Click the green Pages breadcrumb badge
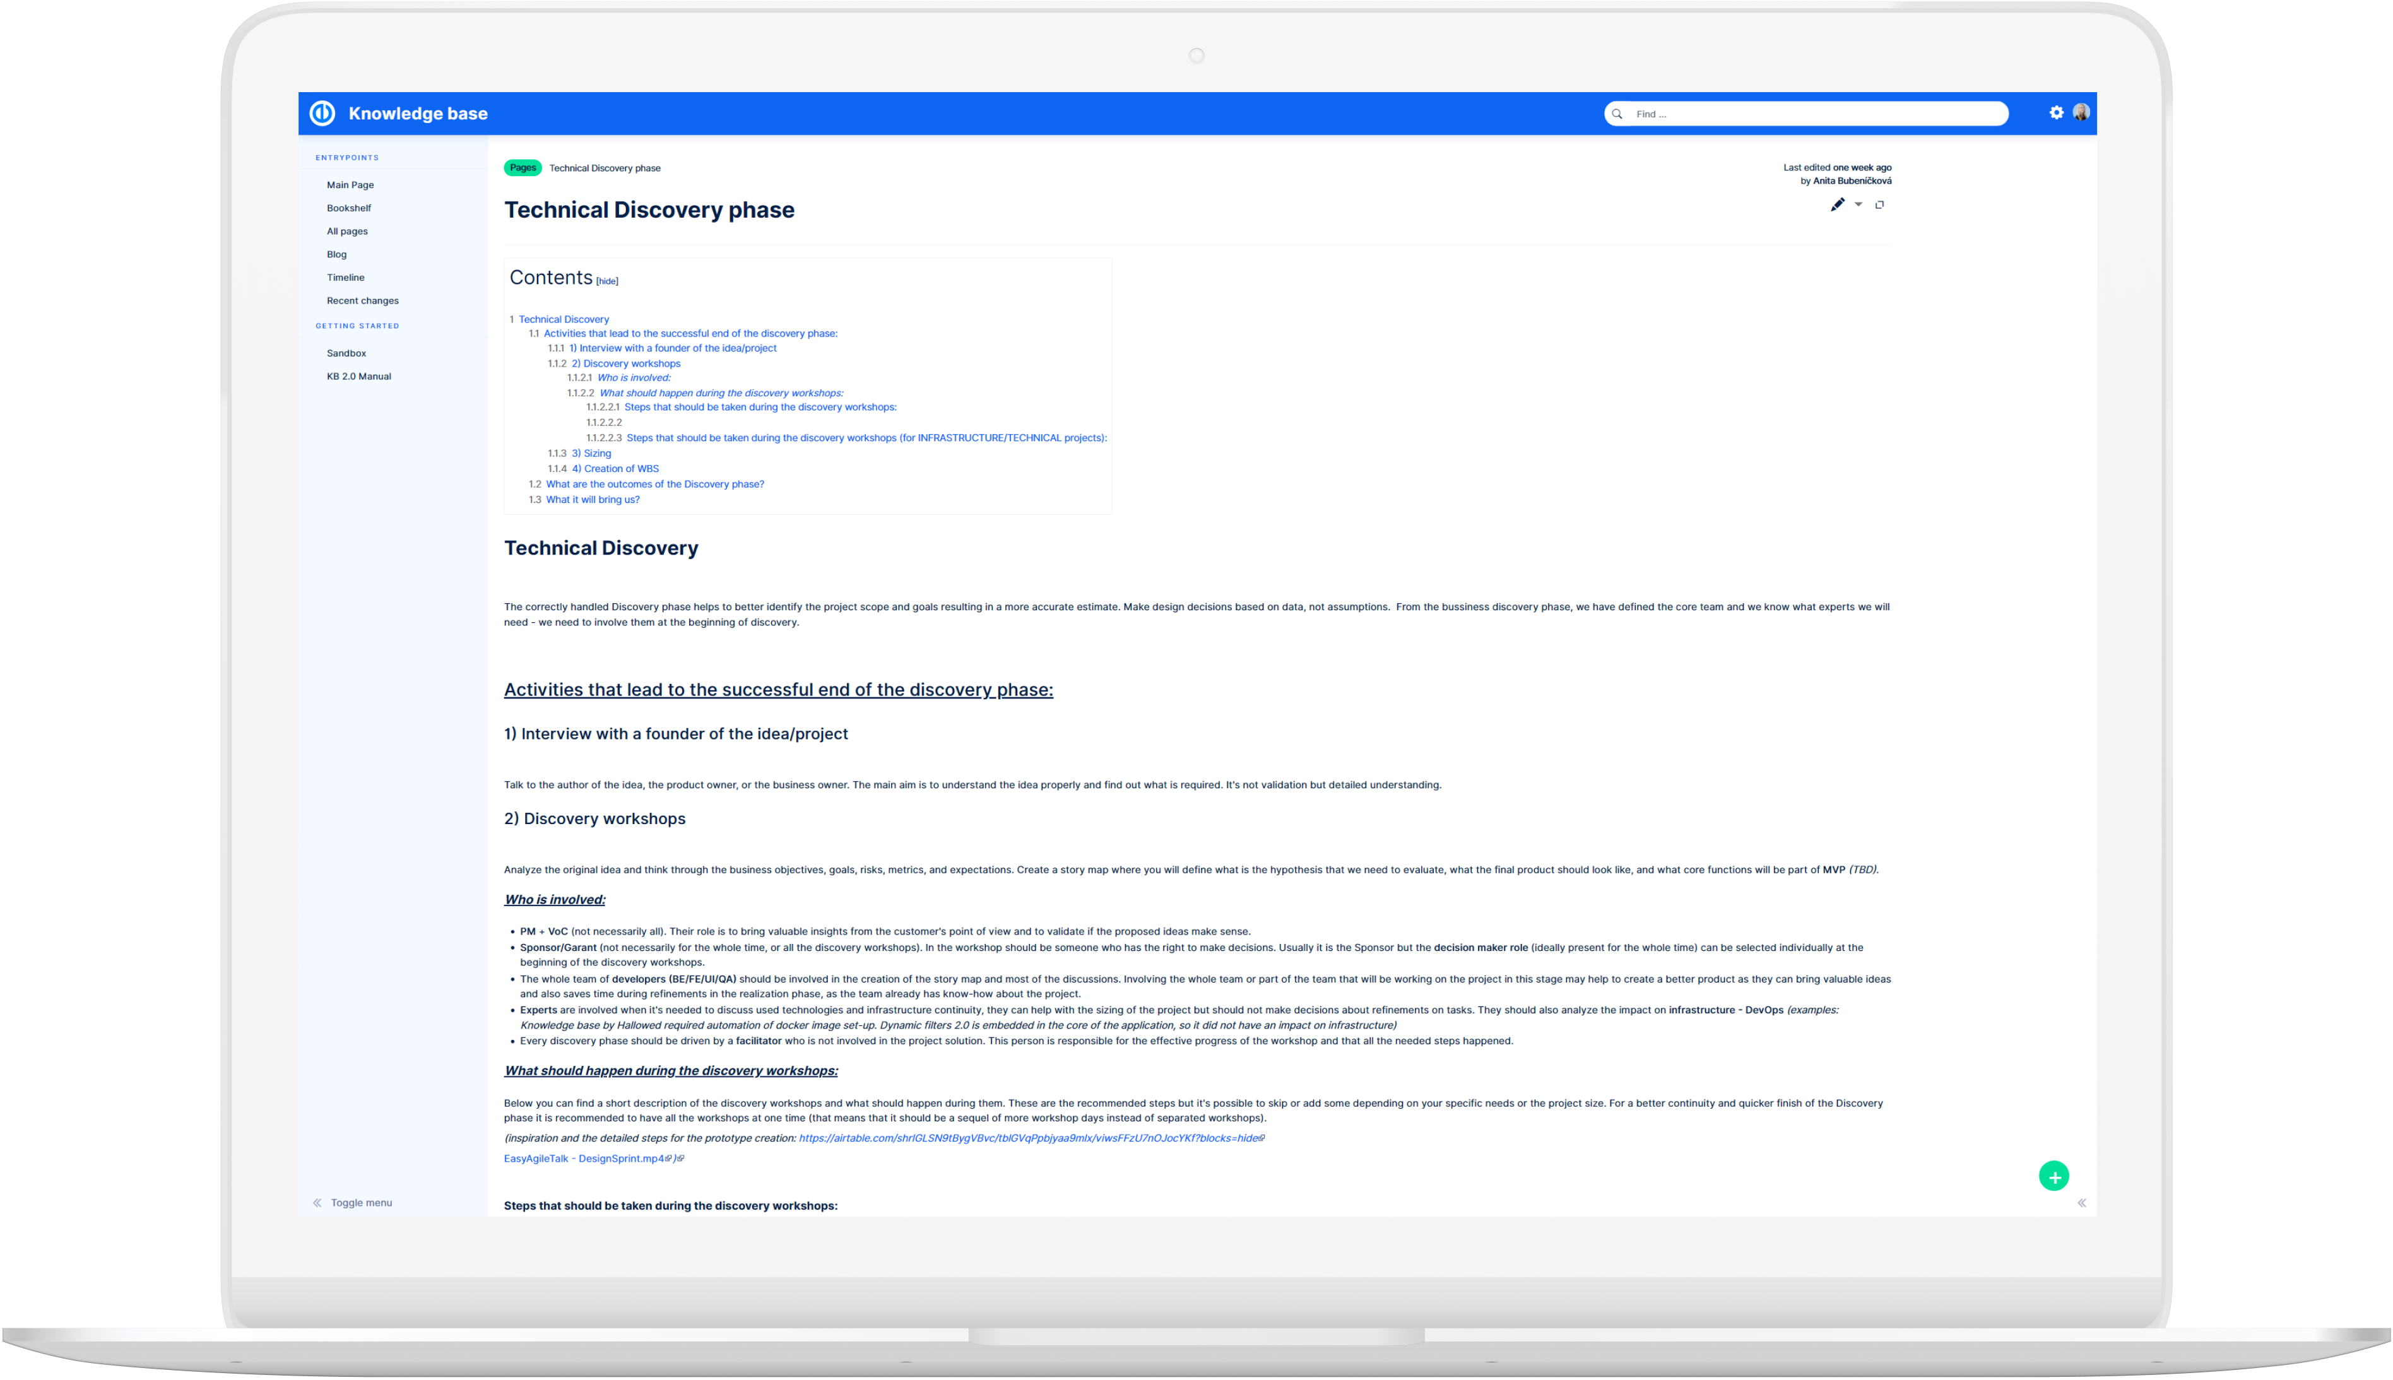This screenshot has height=1380, width=2393. tap(522, 168)
